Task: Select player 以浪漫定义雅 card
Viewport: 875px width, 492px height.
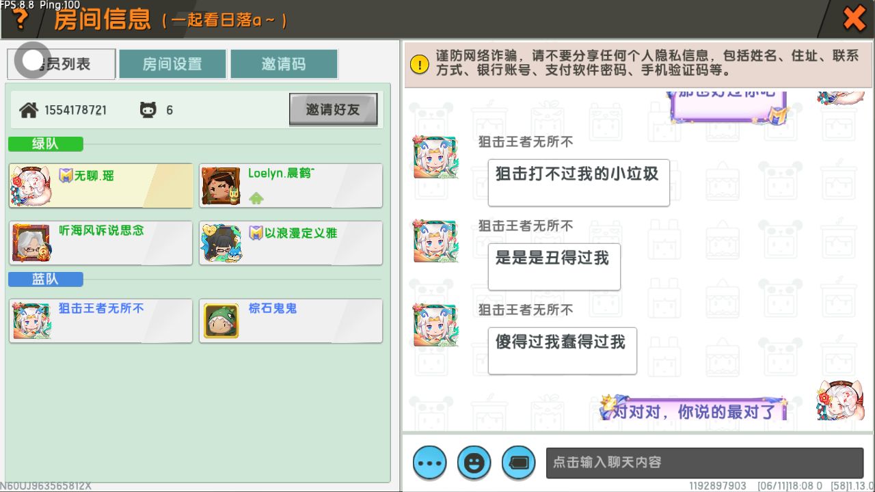Action: click(x=291, y=243)
